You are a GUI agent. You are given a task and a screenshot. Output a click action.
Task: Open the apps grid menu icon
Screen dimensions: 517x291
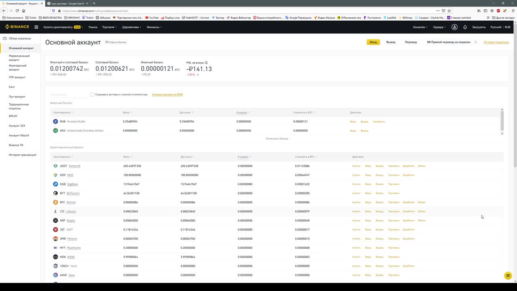(36, 27)
